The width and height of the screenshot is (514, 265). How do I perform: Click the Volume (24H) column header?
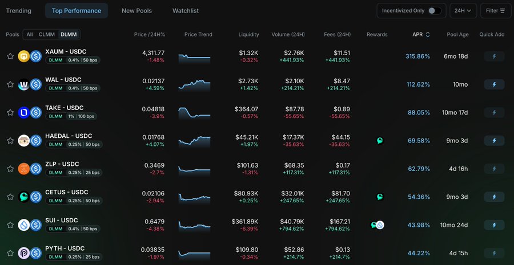(x=288, y=34)
